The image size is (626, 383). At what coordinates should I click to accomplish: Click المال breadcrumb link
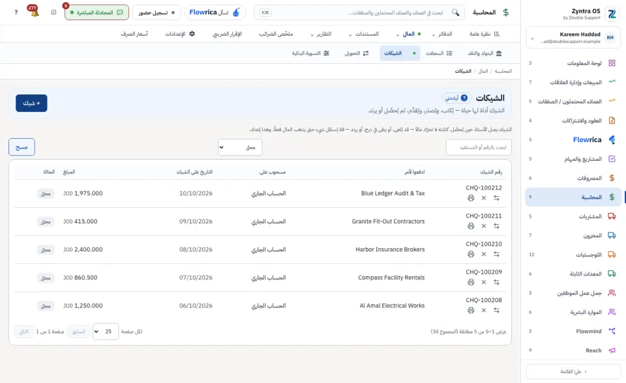point(483,71)
